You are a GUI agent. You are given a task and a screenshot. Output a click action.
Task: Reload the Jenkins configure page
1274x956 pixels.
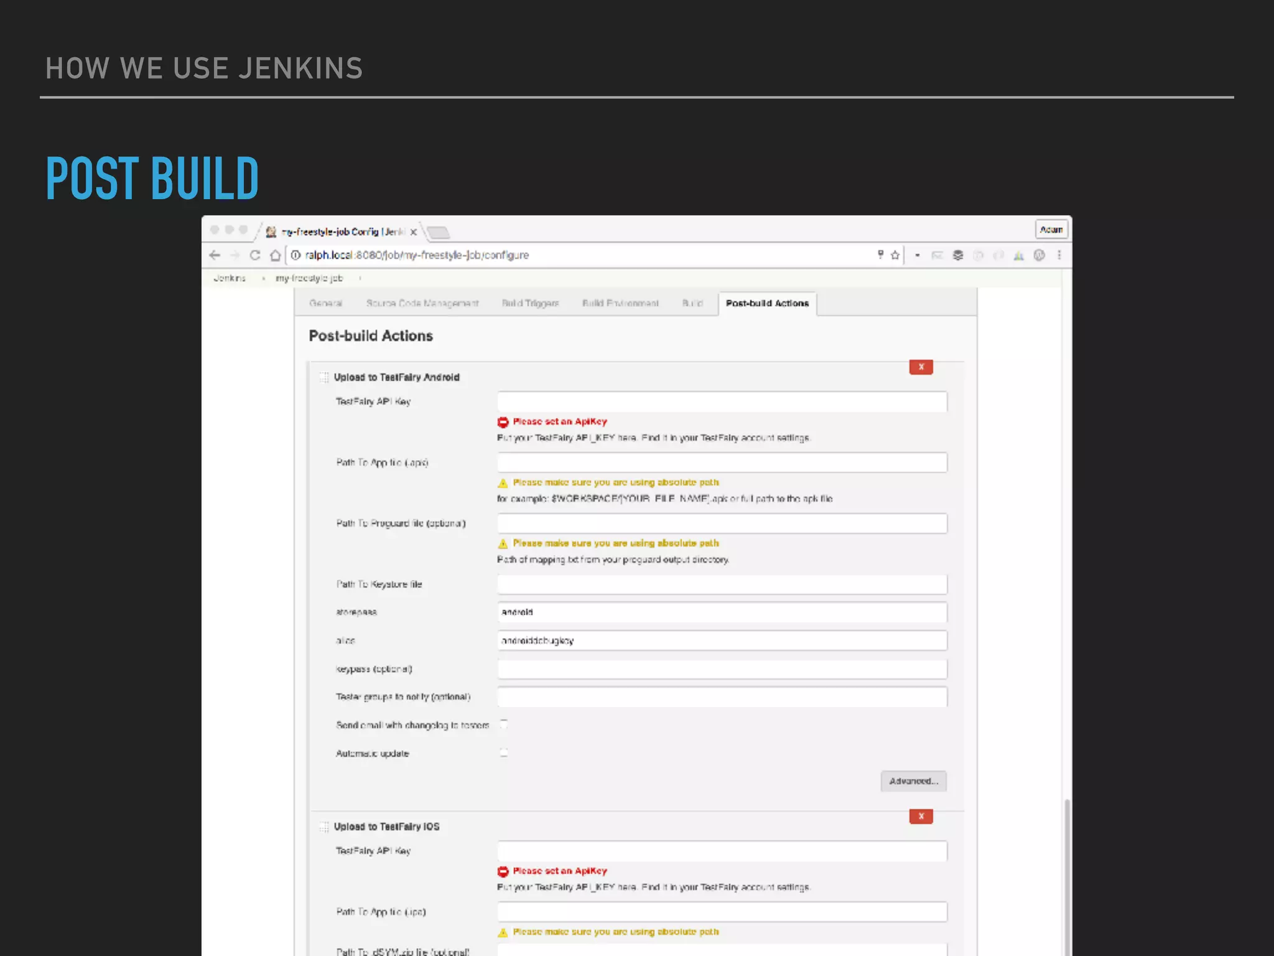(254, 255)
